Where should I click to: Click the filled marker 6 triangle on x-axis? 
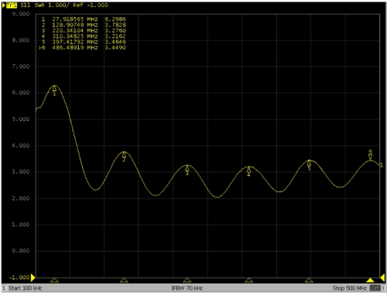pyautogui.click(x=370, y=280)
